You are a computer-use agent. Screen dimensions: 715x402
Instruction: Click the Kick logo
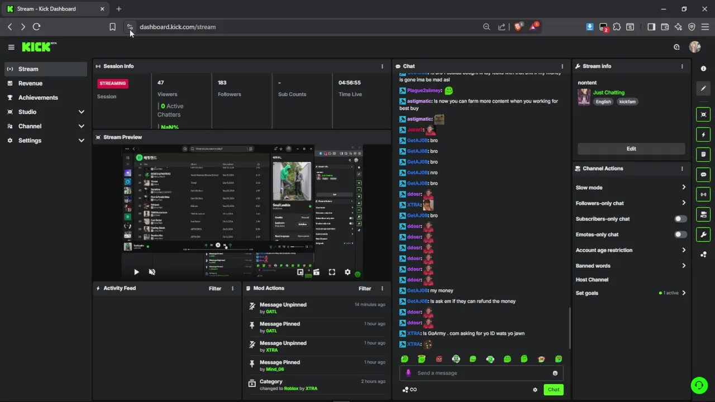click(39, 47)
